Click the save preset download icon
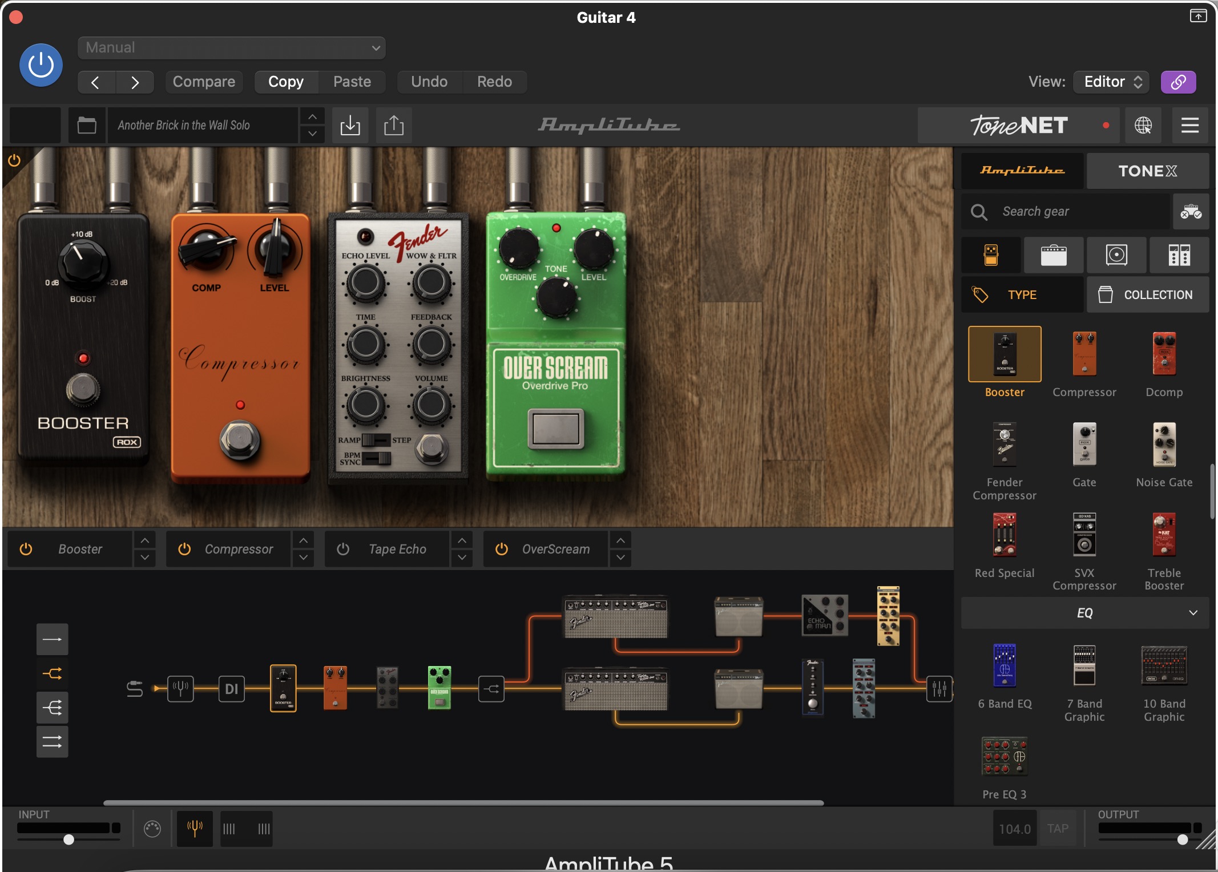 click(x=350, y=125)
